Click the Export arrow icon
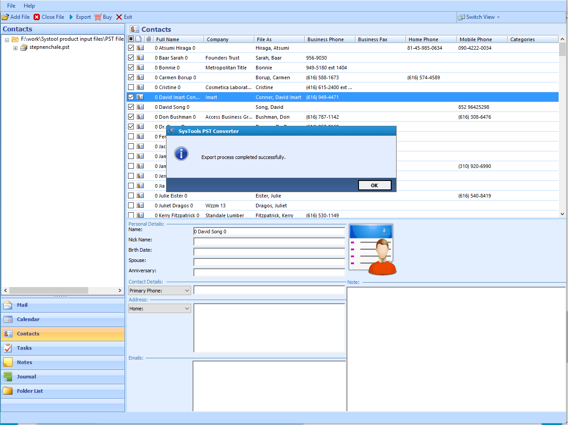Screen dimensions: 568x425 pyautogui.click(x=71, y=17)
